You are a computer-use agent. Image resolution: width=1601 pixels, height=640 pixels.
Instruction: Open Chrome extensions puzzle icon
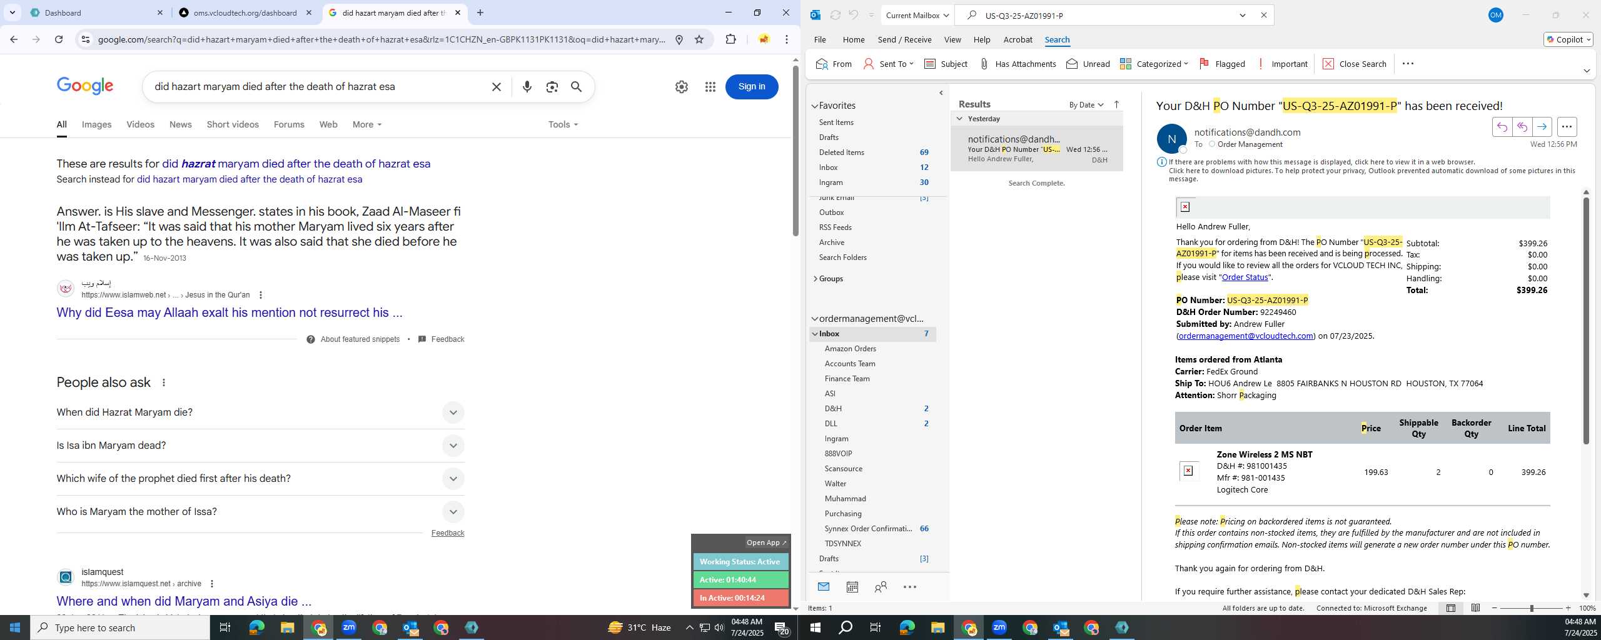point(730,39)
